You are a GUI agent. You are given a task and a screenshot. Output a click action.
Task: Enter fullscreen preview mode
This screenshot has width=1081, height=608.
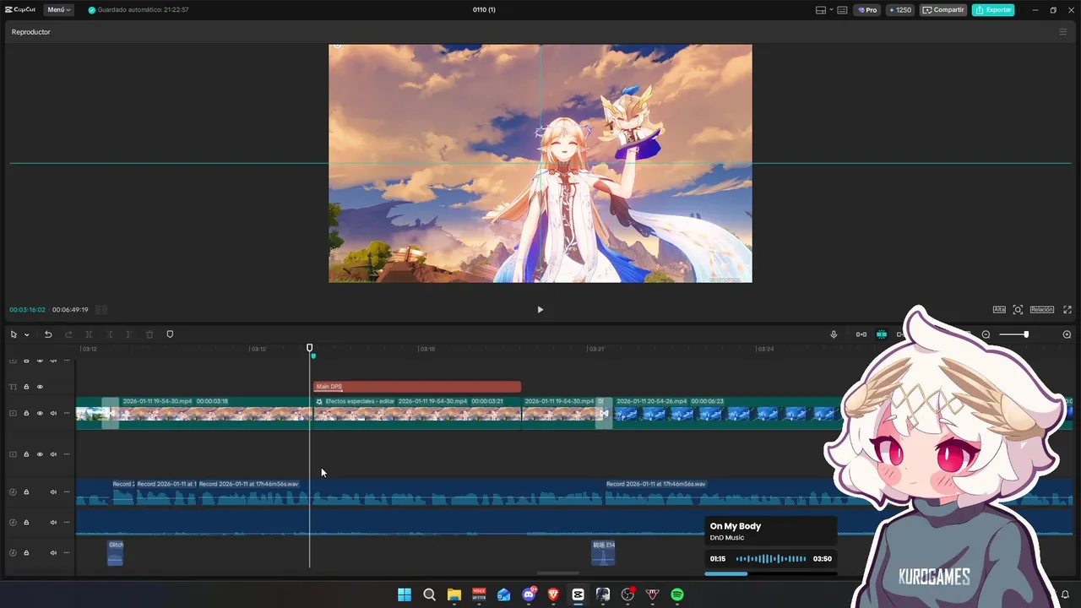pyautogui.click(x=1067, y=310)
